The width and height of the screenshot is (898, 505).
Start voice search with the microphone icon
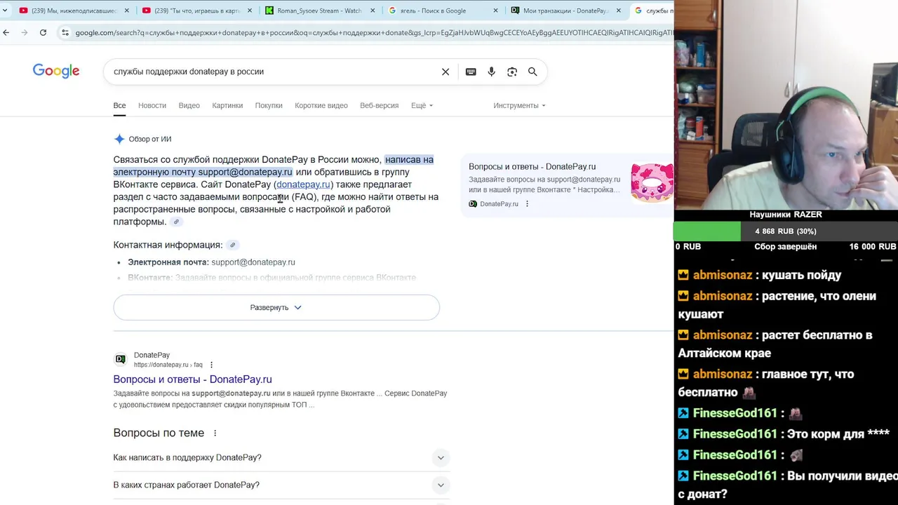(491, 72)
